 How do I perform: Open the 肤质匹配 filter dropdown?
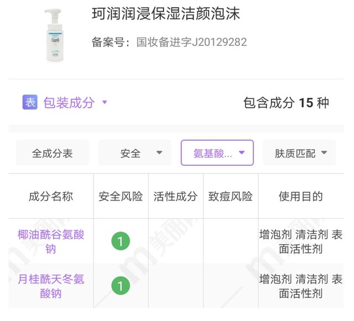click(300, 153)
